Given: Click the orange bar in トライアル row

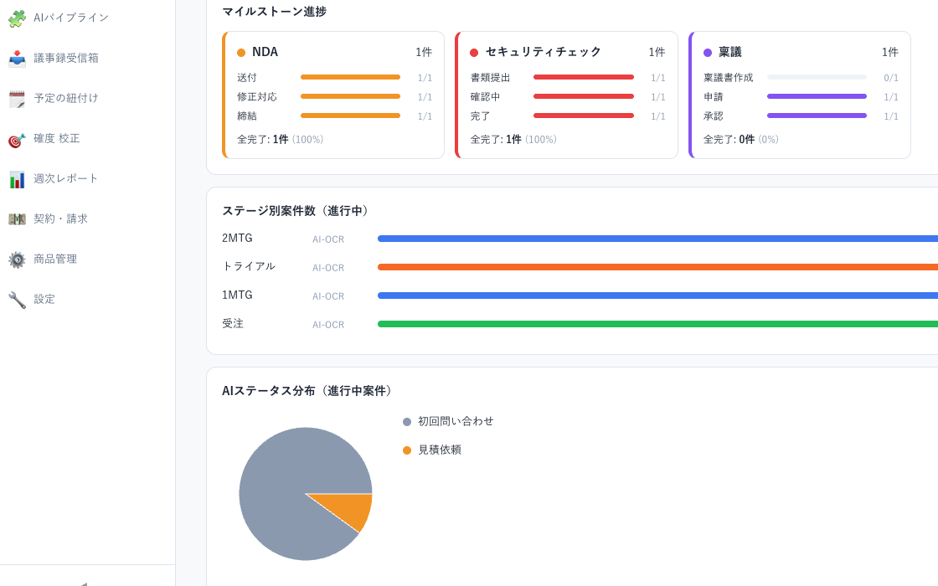Looking at the screenshot, I should point(657,267).
